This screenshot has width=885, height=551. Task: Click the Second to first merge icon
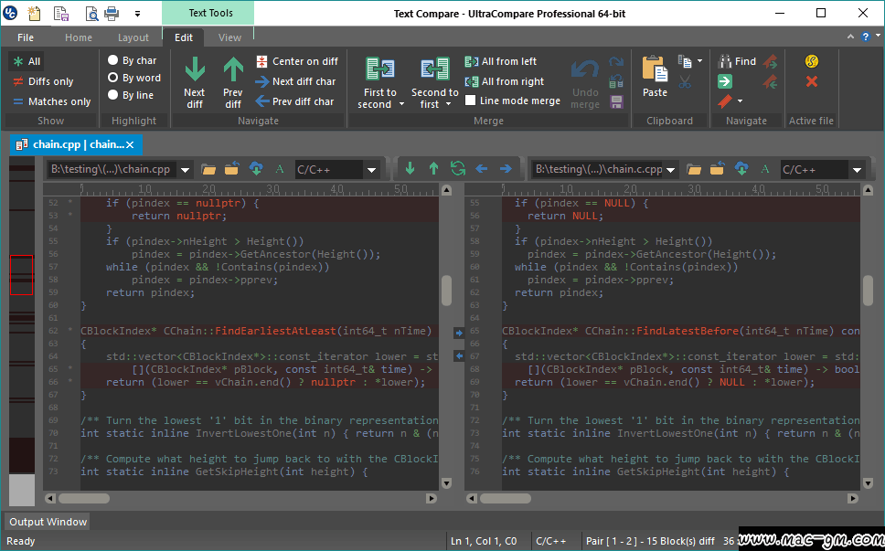[x=434, y=69]
